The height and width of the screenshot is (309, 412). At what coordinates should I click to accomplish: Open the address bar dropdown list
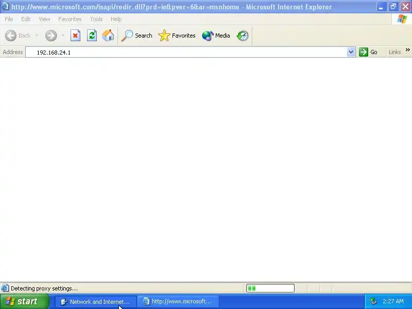tap(351, 52)
